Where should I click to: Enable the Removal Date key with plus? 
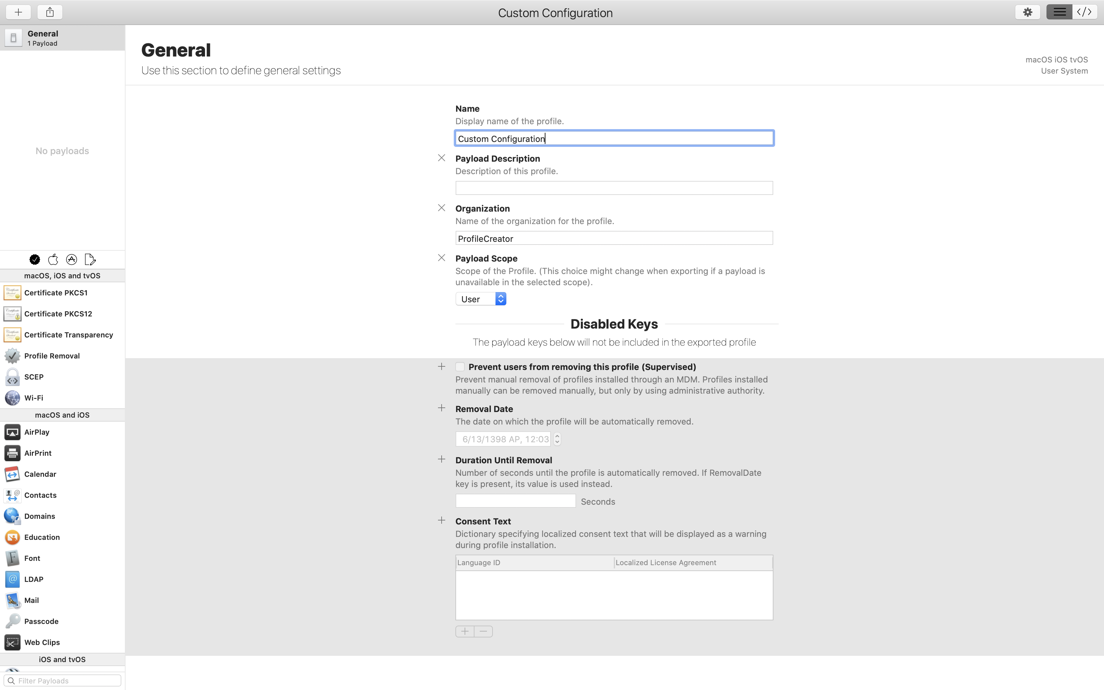(x=441, y=408)
